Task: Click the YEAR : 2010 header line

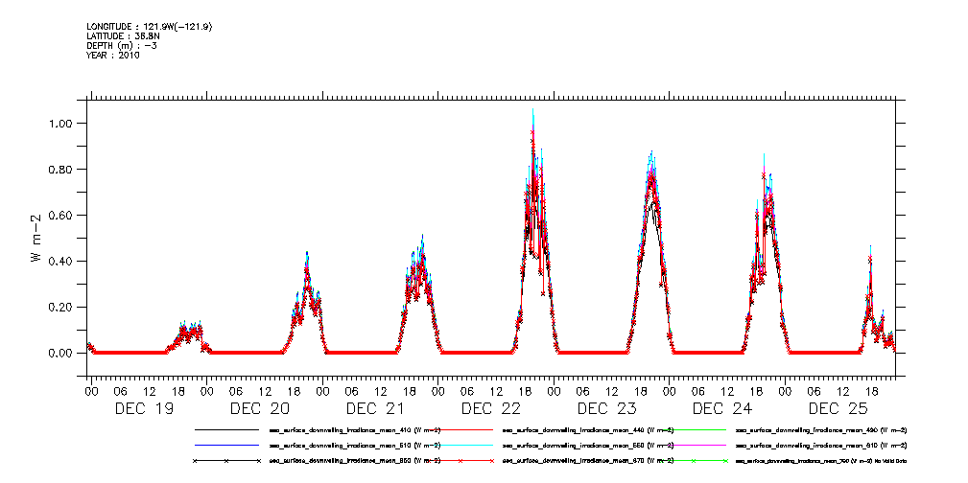Action: pyautogui.click(x=113, y=55)
